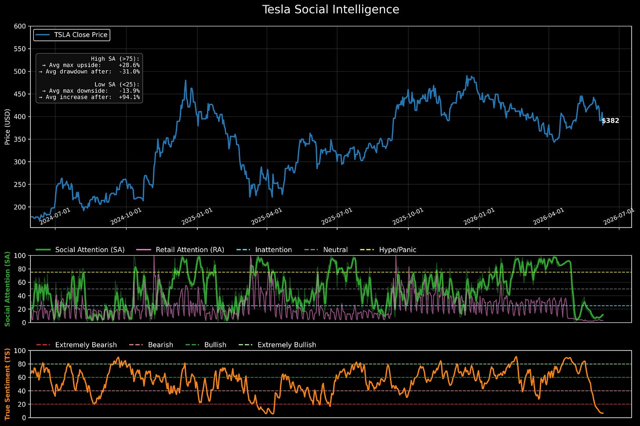This screenshot has height=426, width=640.
Task: Click the 250 tick on the price axis
Action: [x=20, y=184]
